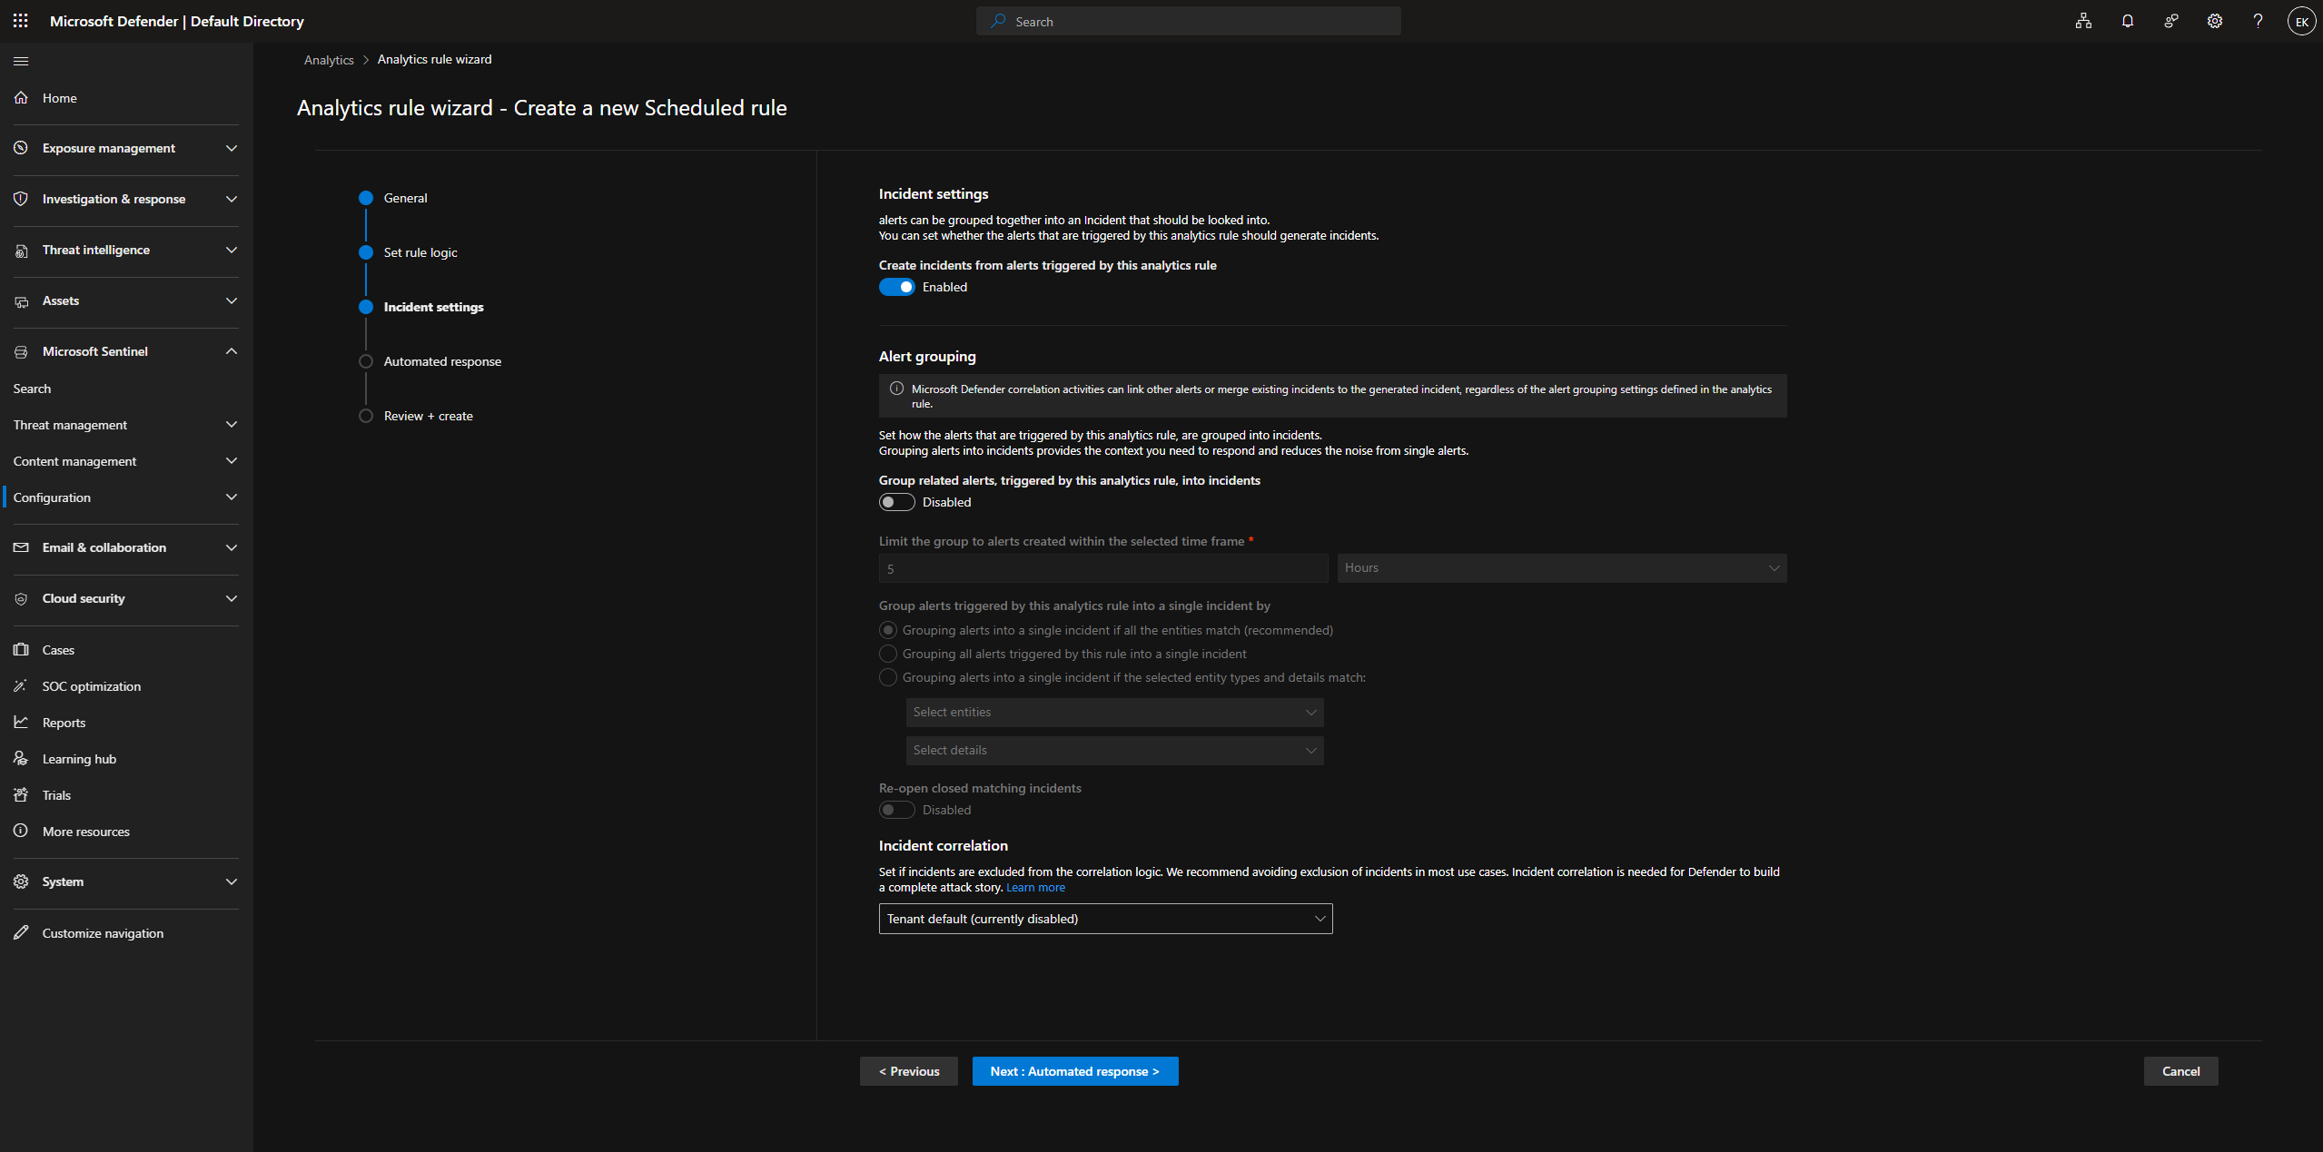The width and height of the screenshot is (2323, 1152).
Task: Open the app launcher waffle icon
Action: click(x=20, y=21)
